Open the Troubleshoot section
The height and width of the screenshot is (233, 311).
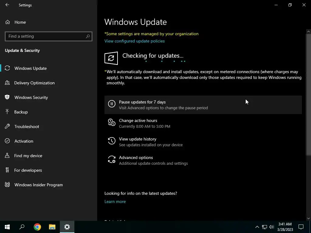point(49,127)
